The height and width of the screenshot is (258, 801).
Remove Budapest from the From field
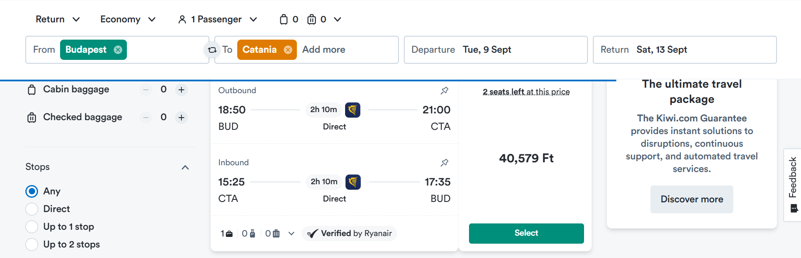(118, 50)
